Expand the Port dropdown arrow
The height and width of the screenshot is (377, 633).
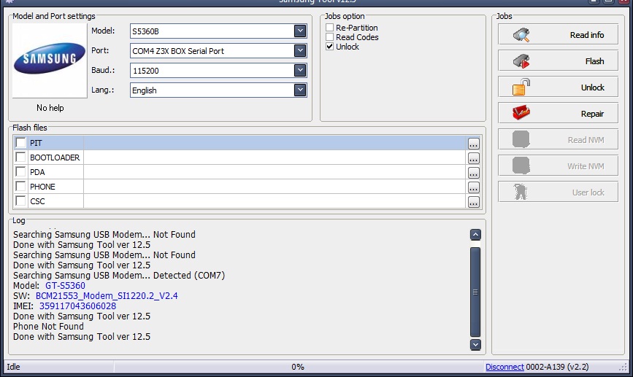pos(300,50)
